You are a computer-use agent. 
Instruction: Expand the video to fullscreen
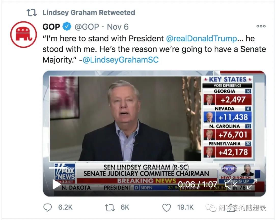point(252,184)
